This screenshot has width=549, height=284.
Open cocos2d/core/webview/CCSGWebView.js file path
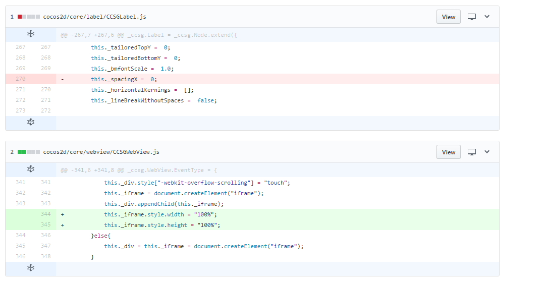point(101,152)
